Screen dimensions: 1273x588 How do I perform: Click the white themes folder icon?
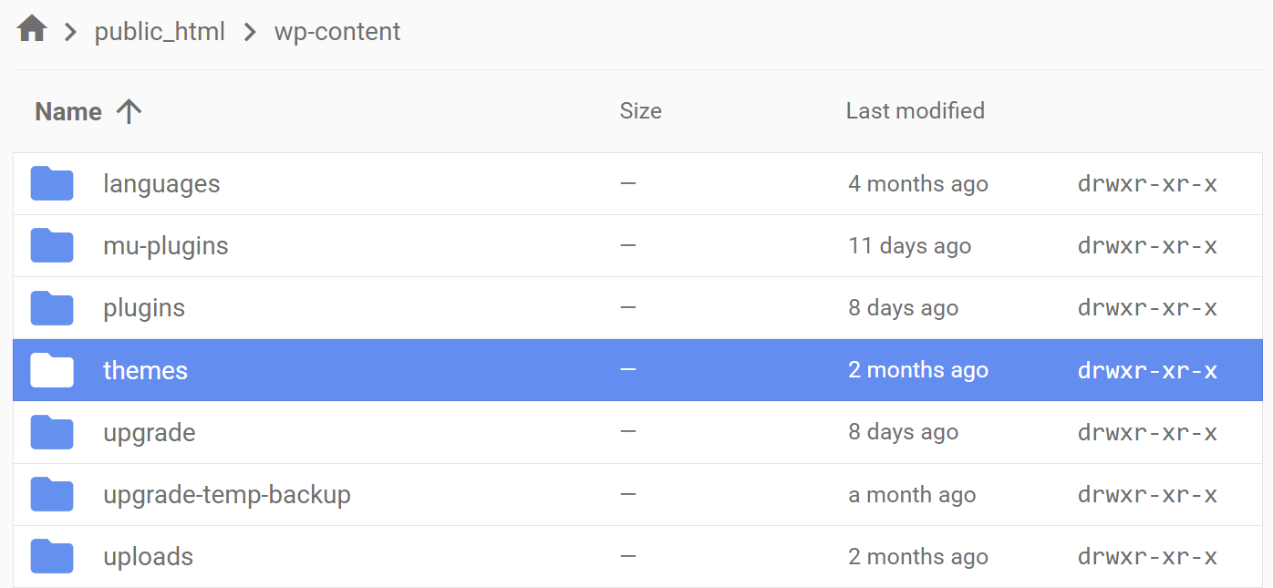click(52, 370)
